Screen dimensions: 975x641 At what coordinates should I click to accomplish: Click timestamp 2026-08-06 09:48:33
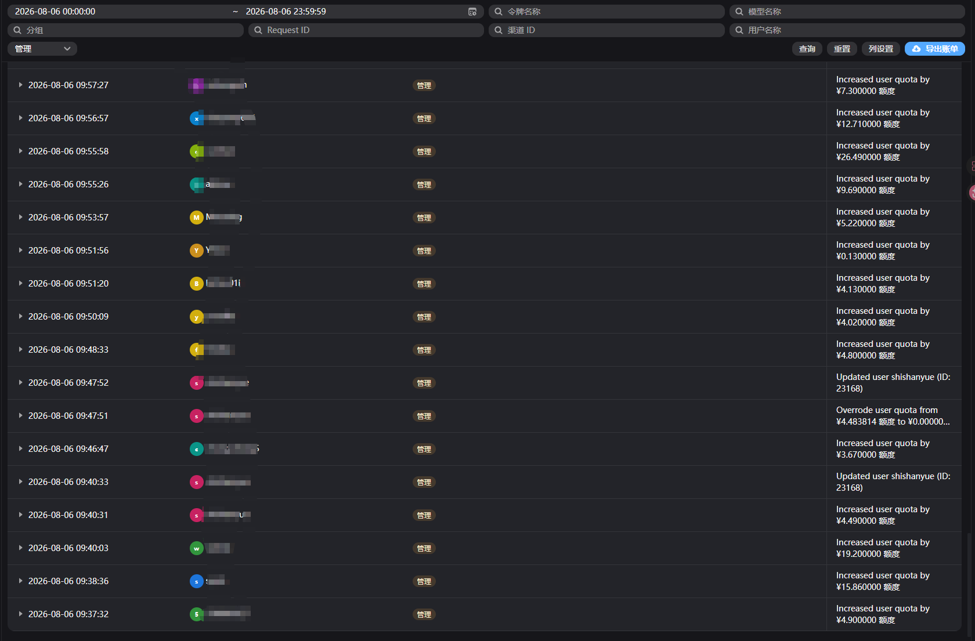pos(68,349)
